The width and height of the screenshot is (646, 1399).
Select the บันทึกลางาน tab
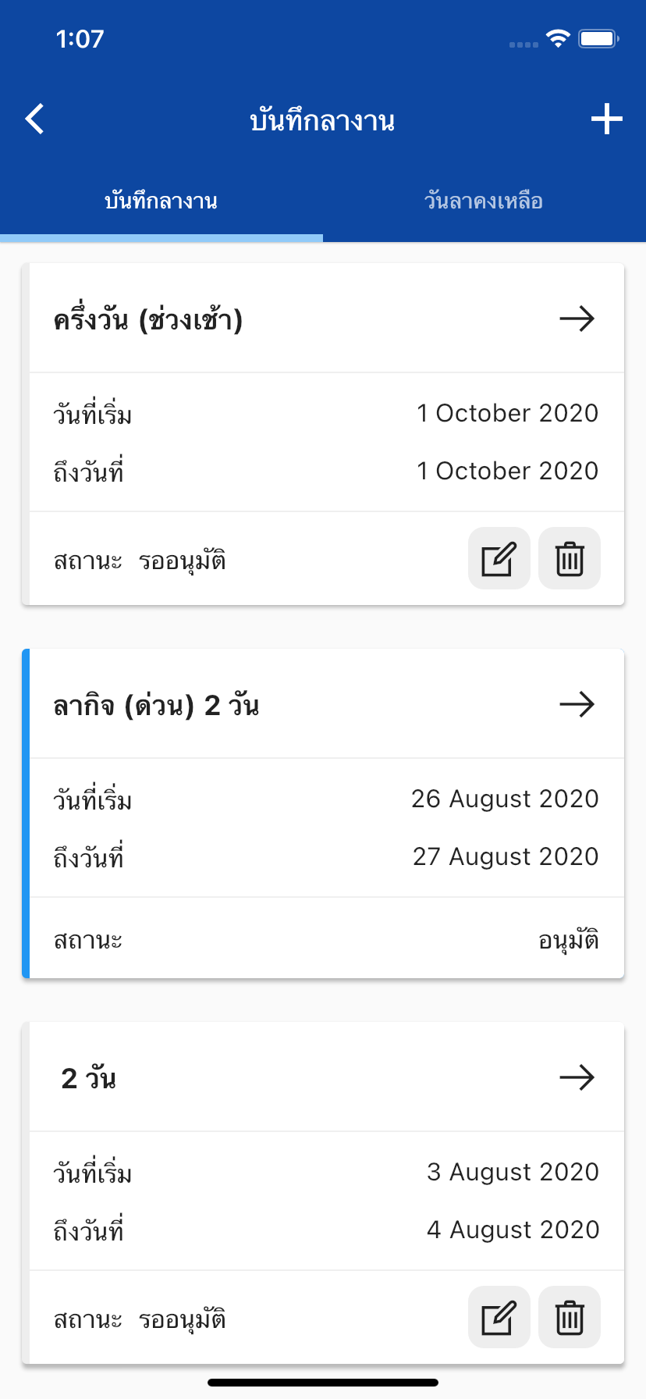pos(161,201)
